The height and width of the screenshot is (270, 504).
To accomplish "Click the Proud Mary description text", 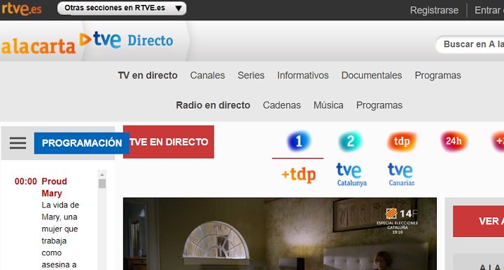I will tap(60, 235).
